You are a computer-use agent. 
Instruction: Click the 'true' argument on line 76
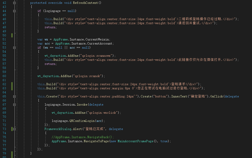click(164, 141)
